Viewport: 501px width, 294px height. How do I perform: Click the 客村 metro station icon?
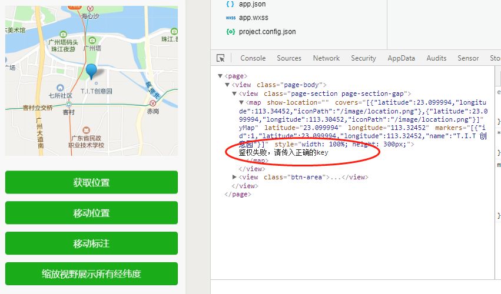click(69, 105)
